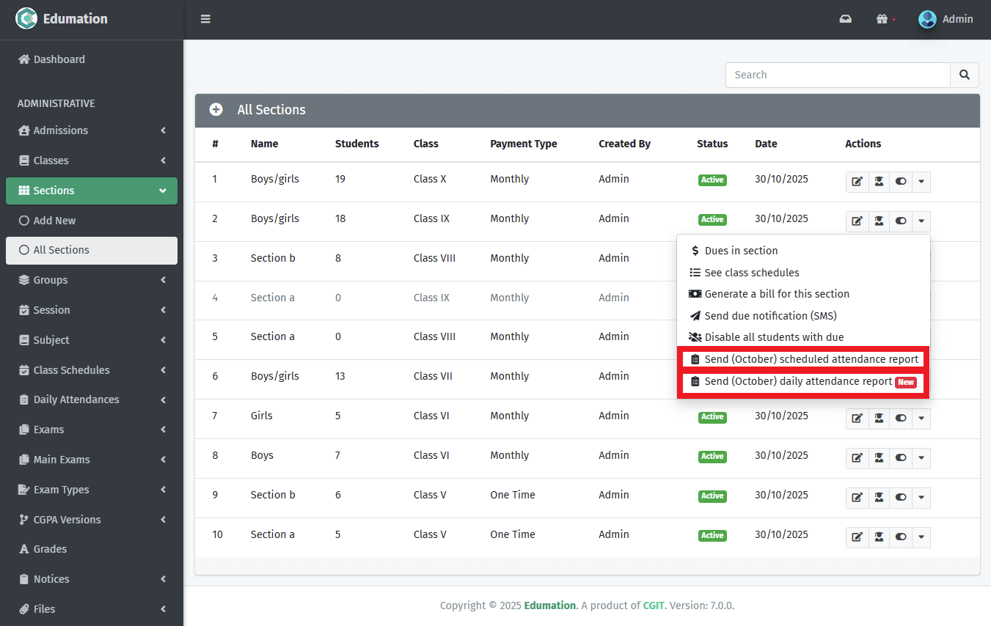991x626 pixels.
Task: Go to the Dashboard page
Action: (x=92, y=59)
